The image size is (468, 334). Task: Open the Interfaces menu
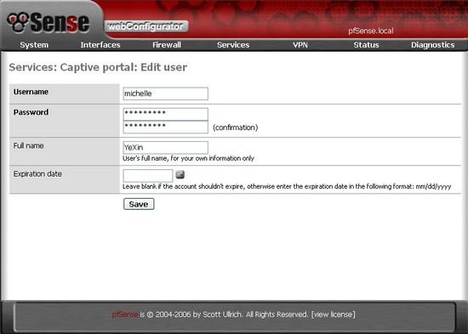coord(100,45)
